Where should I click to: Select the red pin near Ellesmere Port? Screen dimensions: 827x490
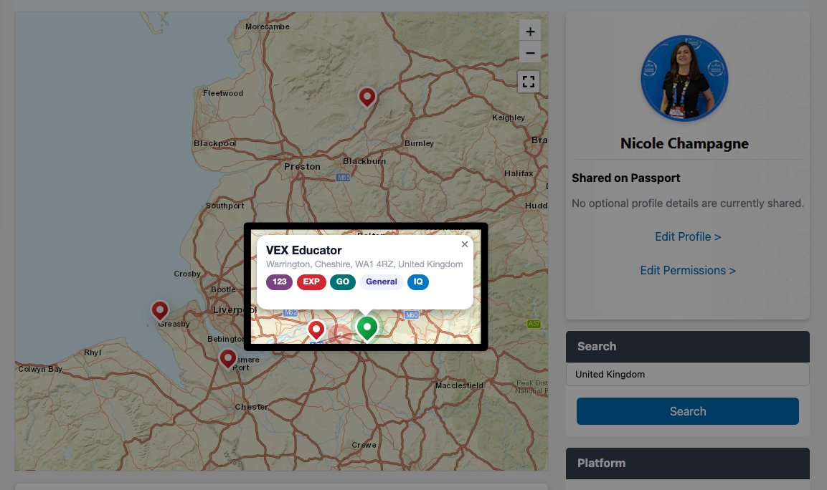[x=228, y=359]
